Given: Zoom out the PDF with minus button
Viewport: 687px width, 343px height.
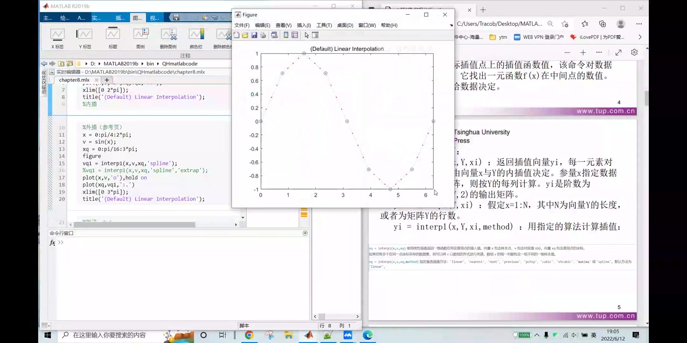Looking at the screenshot, I should [567, 52].
